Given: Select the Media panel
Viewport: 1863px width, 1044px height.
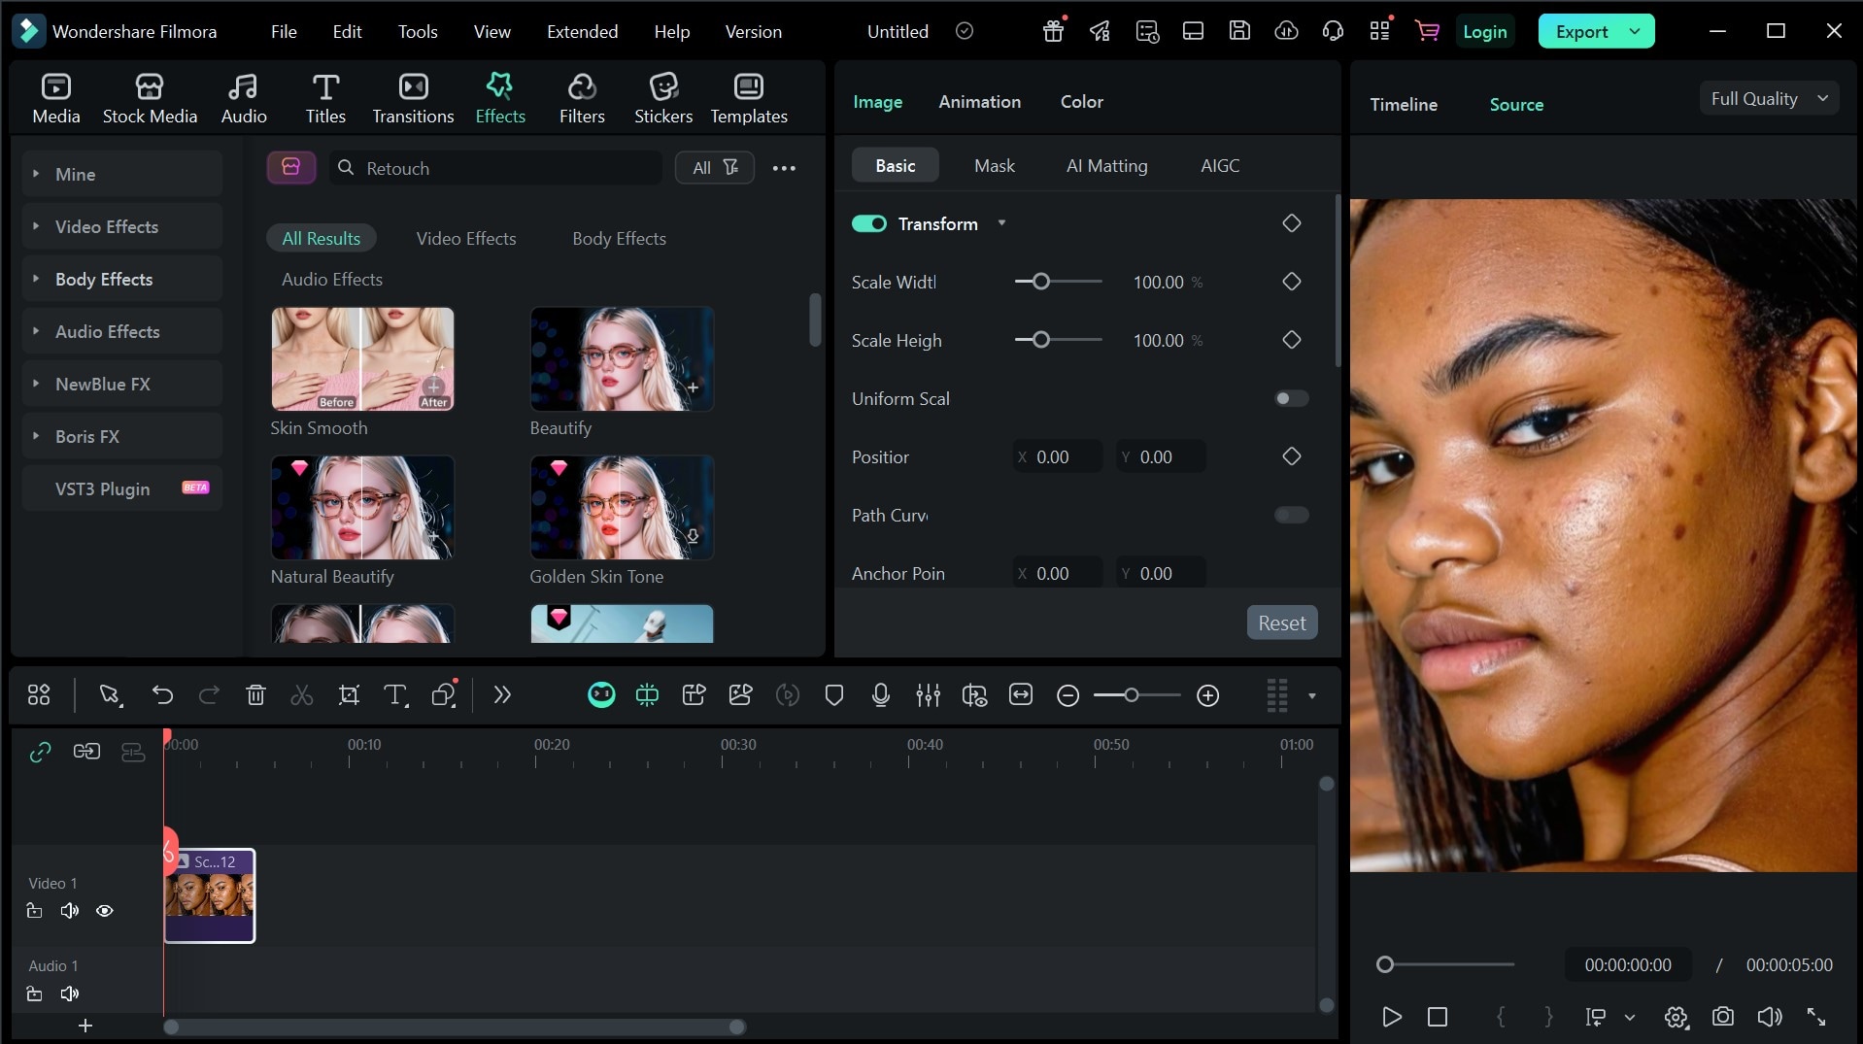Looking at the screenshot, I should [55, 96].
